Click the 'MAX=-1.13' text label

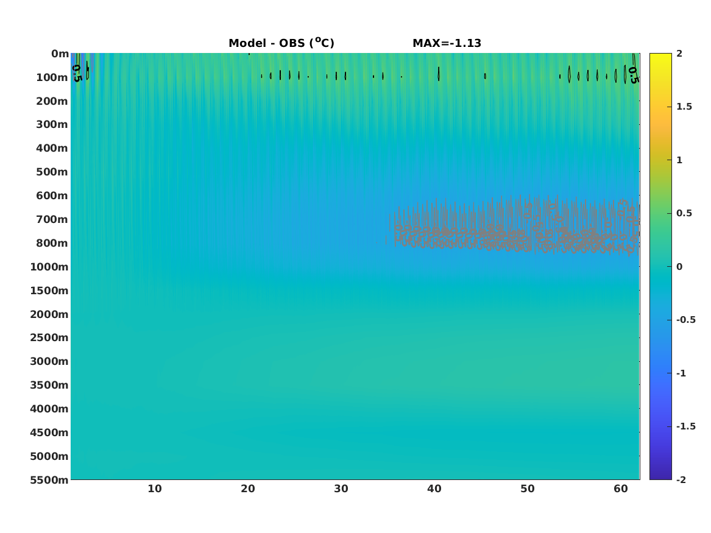(447, 43)
